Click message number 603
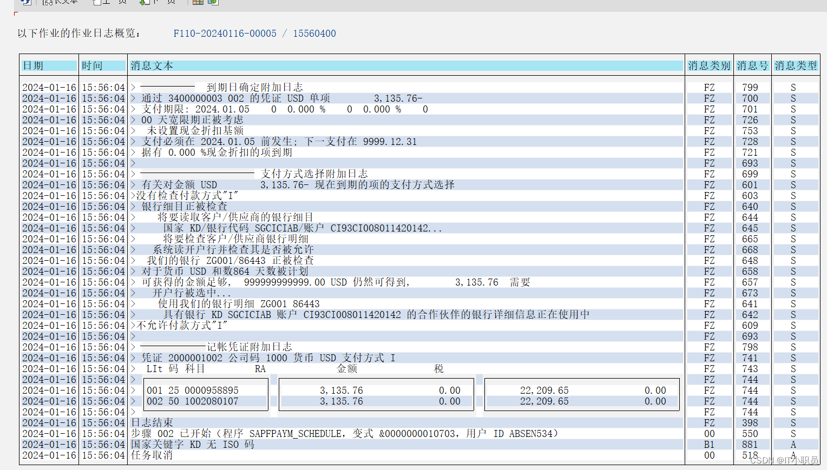Screen dimensions: 827x470 (x=750, y=195)
